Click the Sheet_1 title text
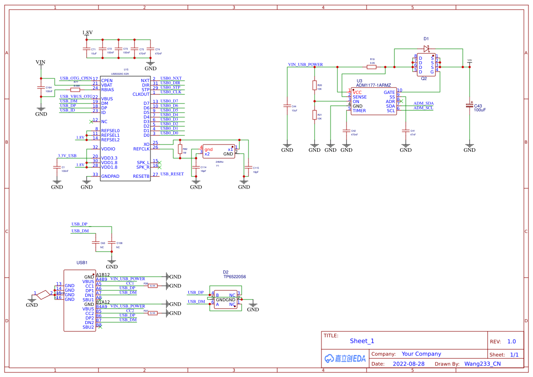533x377 pixels. pyautogui.click(x=362, y=341)
